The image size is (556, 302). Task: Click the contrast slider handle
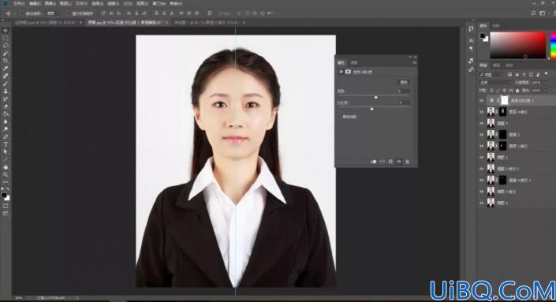tap(372, 109)
